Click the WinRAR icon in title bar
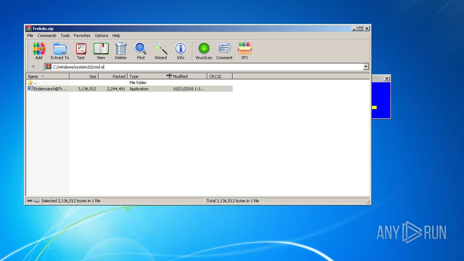The image size is (464, 261). [x=29, y=29]
